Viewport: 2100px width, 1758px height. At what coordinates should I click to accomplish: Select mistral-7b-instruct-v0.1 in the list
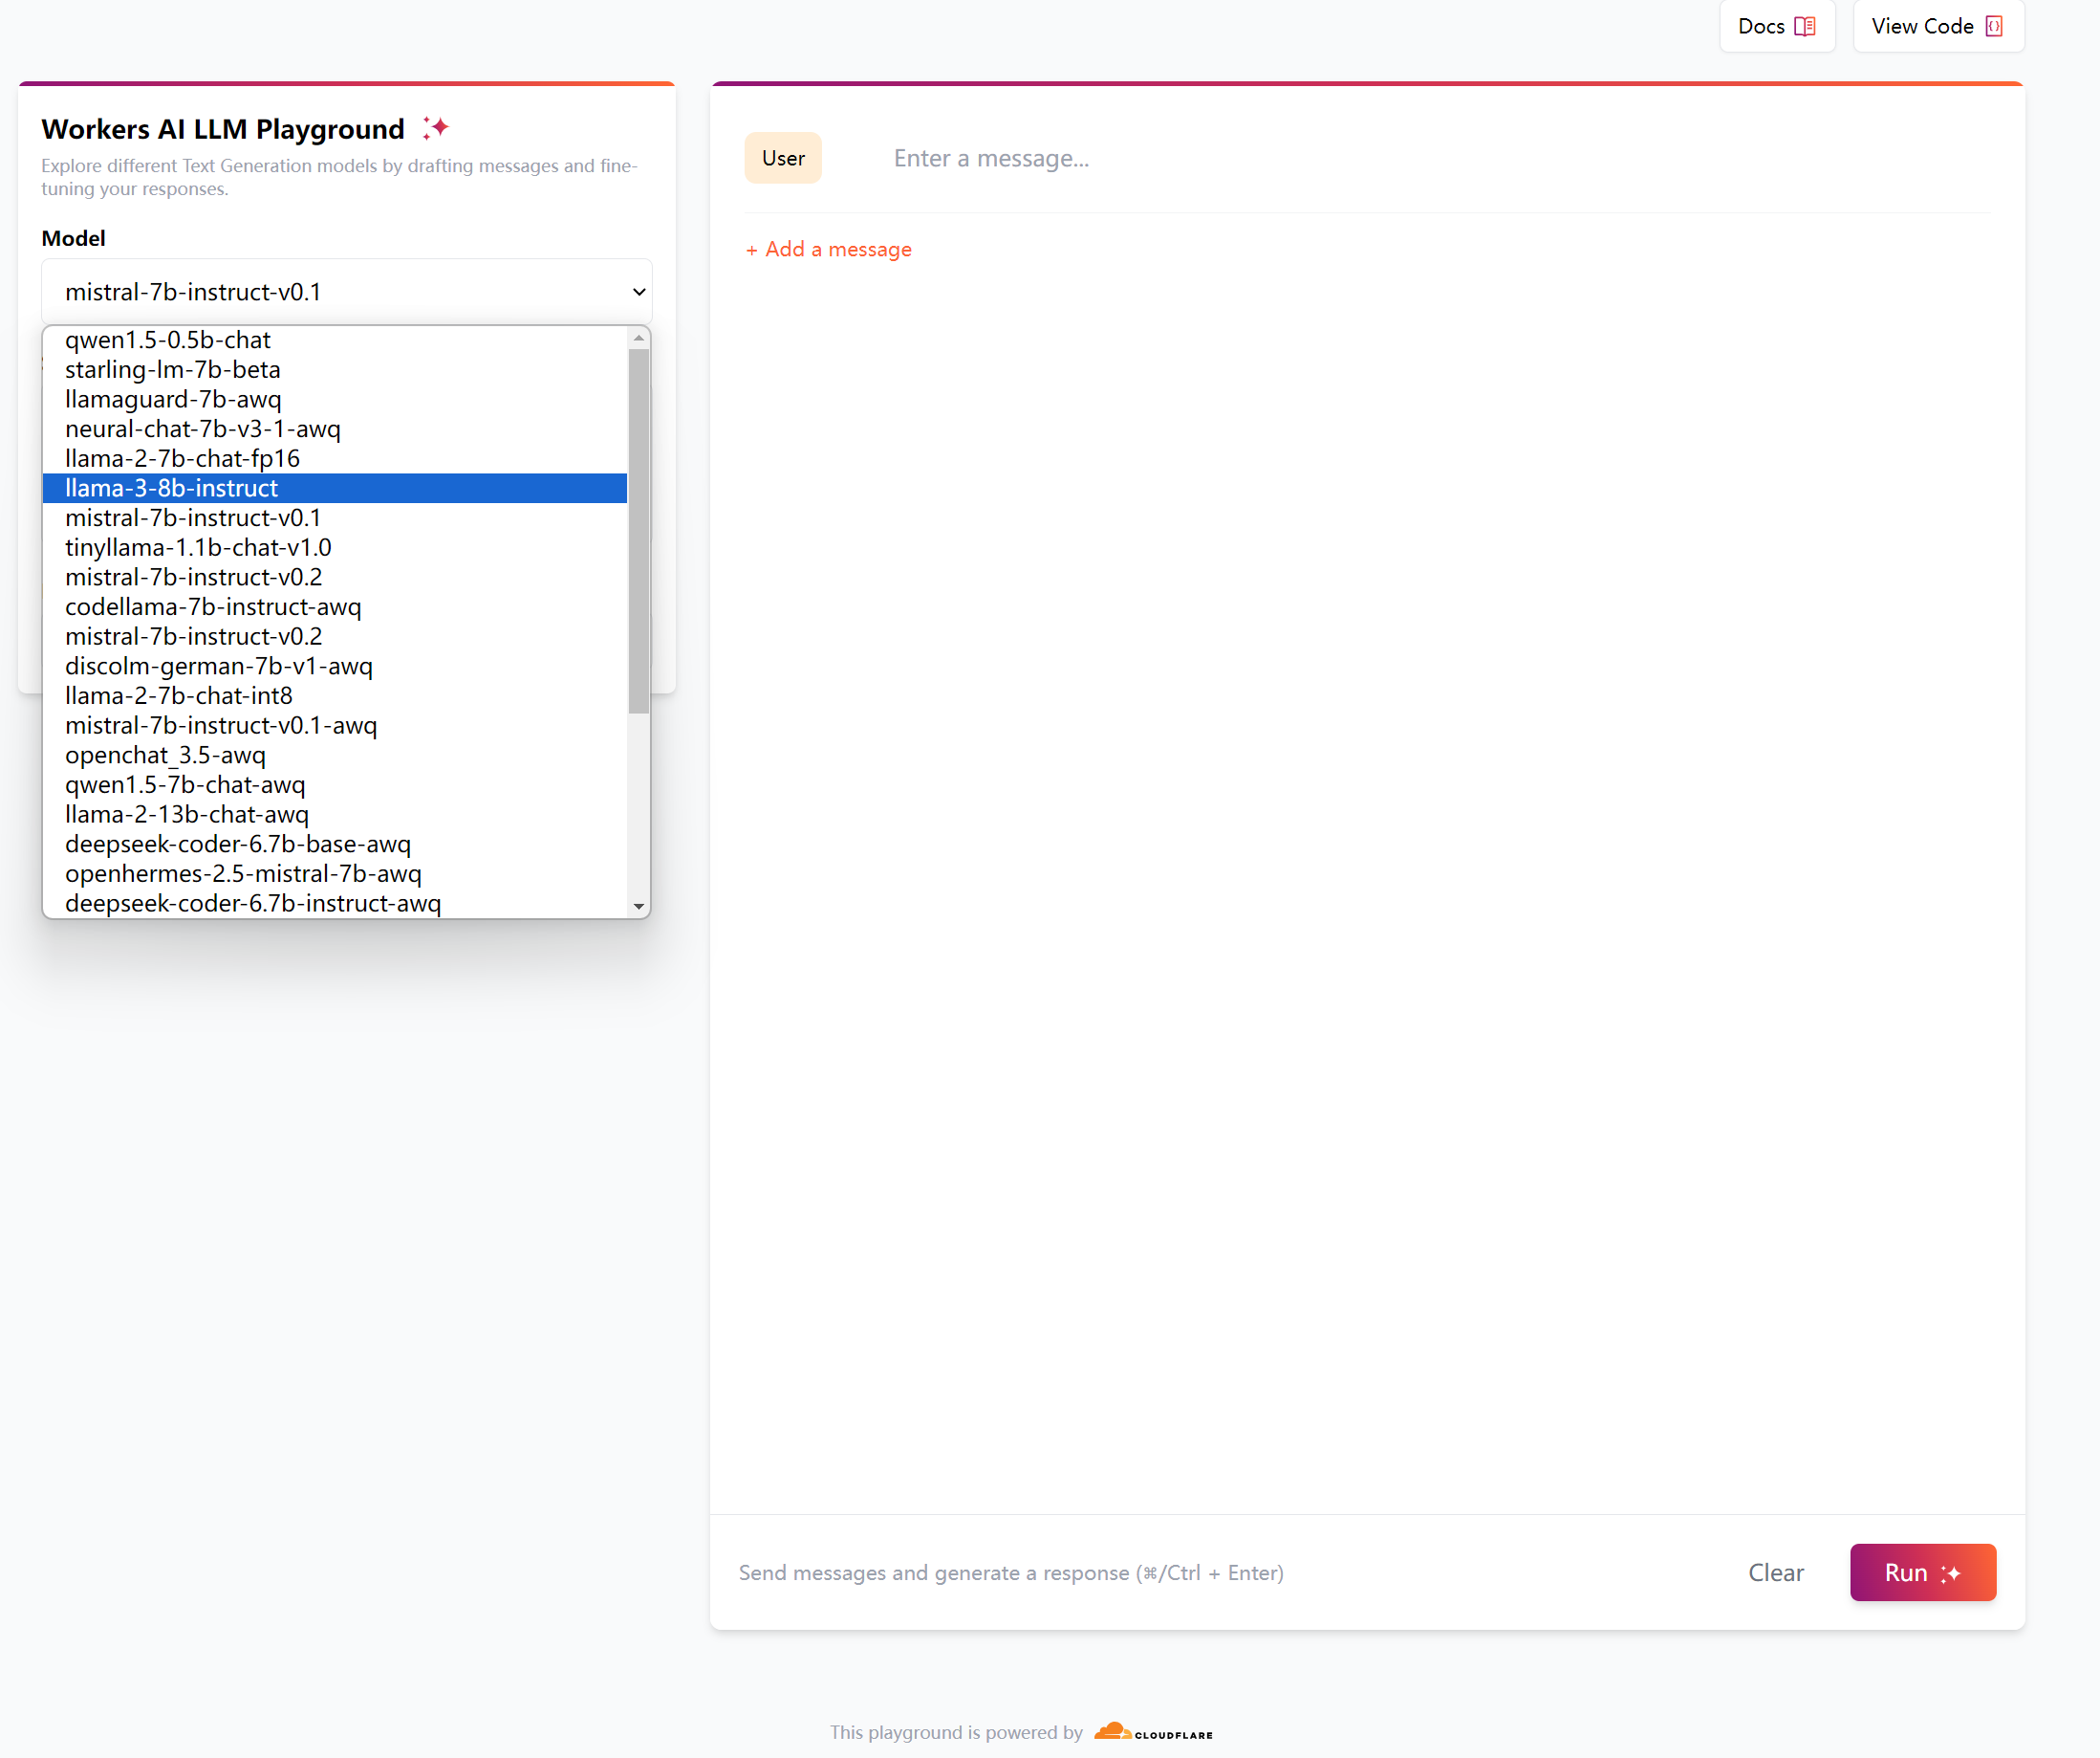(x=335, y=518)
